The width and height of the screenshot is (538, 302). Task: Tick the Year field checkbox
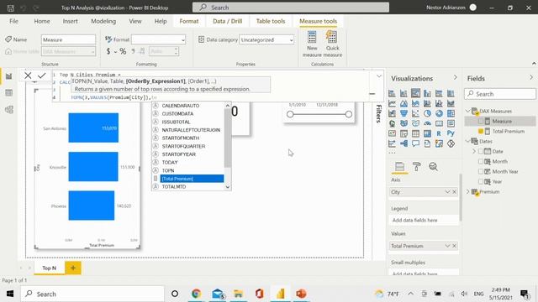pos(481,181)
